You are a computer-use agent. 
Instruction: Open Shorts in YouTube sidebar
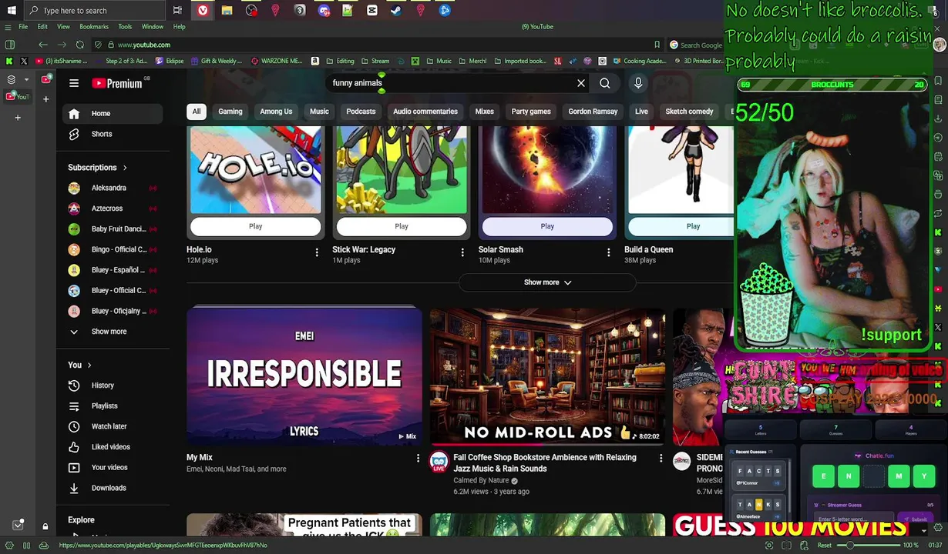point(113,134)
